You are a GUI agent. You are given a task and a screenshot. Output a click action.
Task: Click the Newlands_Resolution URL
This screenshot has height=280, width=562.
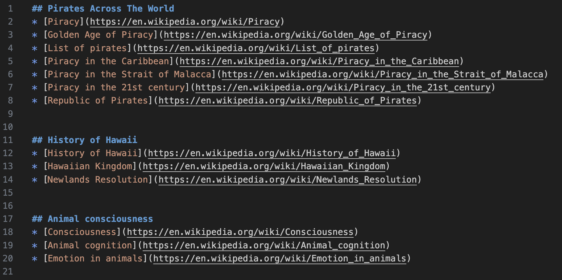pyautogui.click(x=287, y=180)
